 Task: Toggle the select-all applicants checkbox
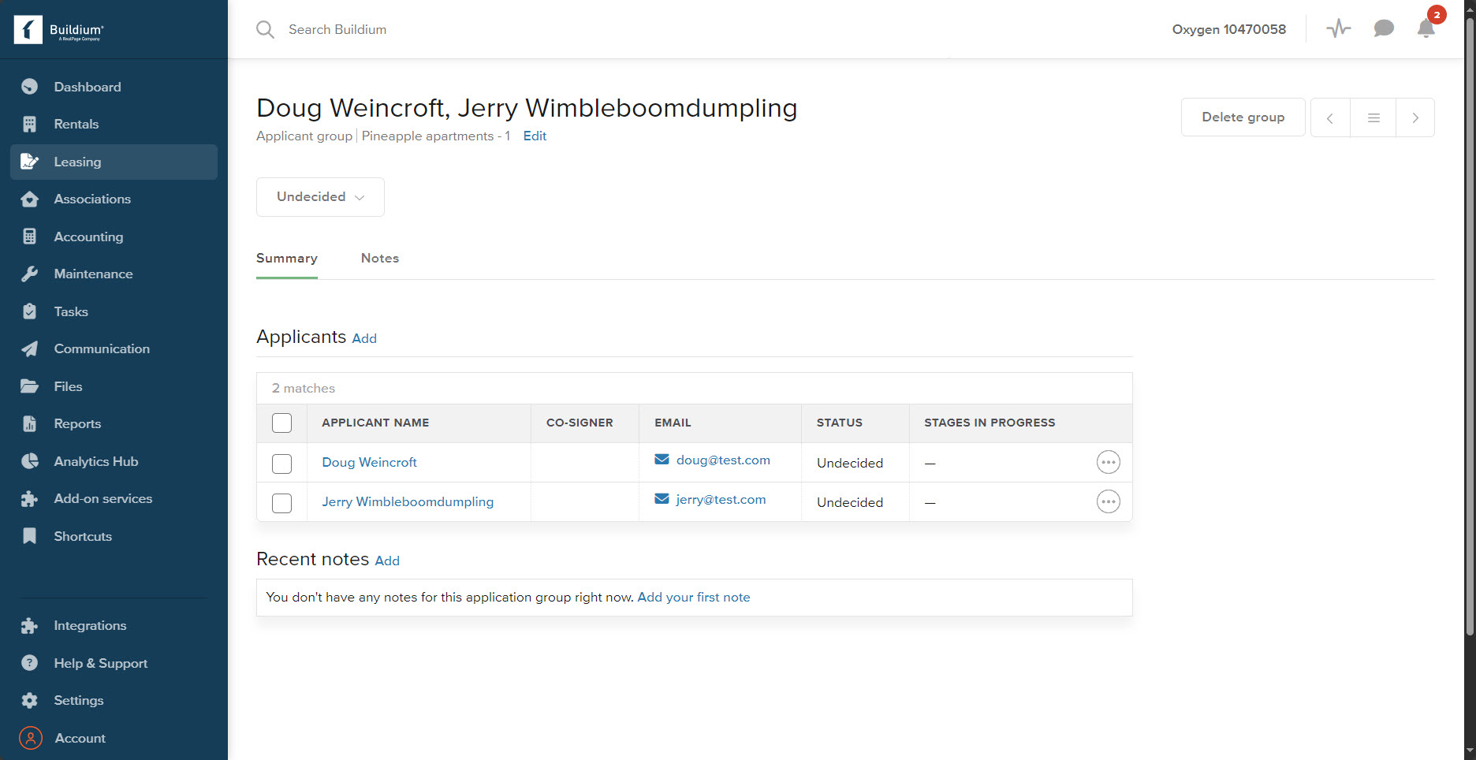(281, 423)
